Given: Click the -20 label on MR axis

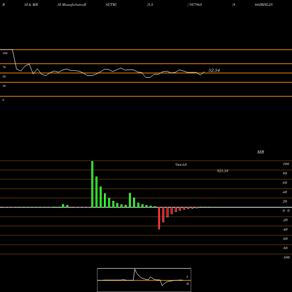Looking at the screenshot, I should (x=285, y=220).
